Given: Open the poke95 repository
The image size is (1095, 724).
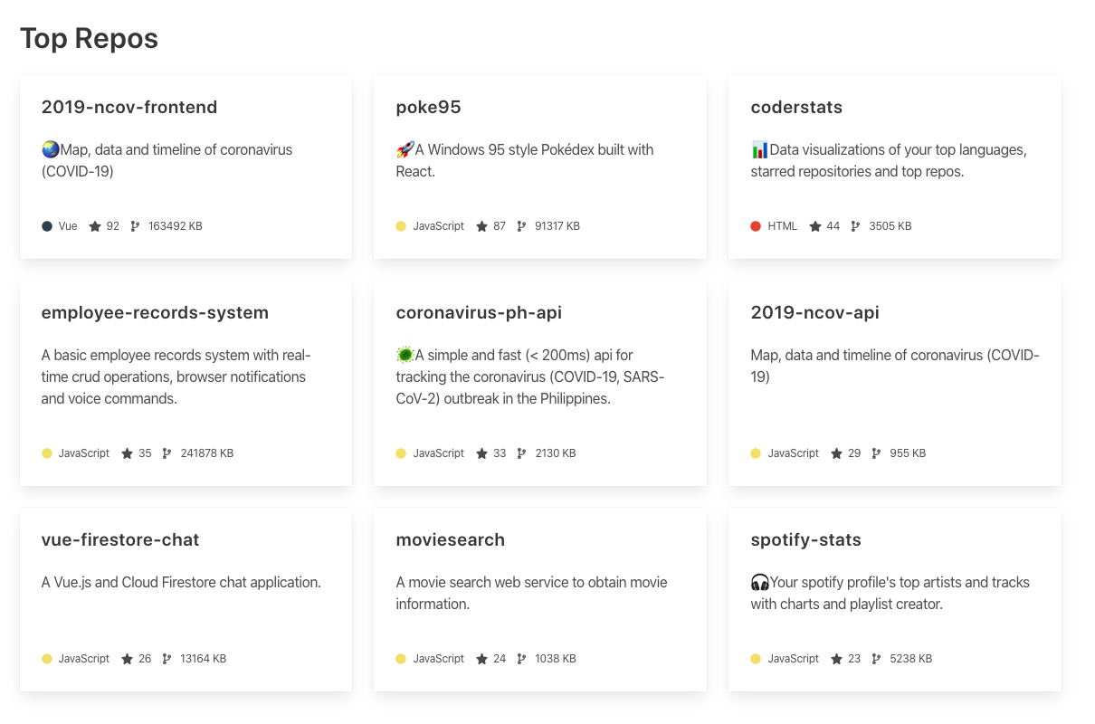Looking at the screenshot, I should point(428,107).
